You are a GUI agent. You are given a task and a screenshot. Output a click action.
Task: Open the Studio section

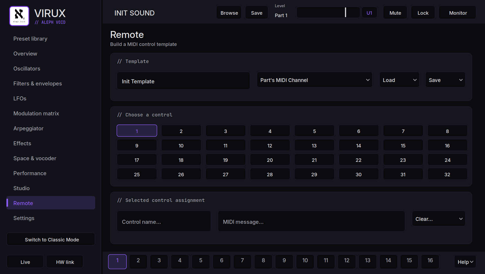click(51, 188)
